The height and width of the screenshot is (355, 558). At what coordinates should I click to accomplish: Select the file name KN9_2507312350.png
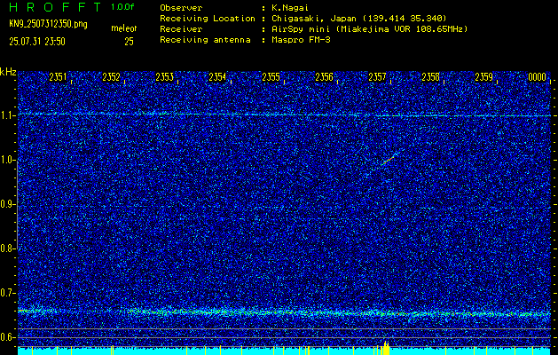(48, 24)
